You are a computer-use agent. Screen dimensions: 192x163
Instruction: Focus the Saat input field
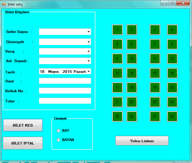pyautogui.click(x=65, y=81)
